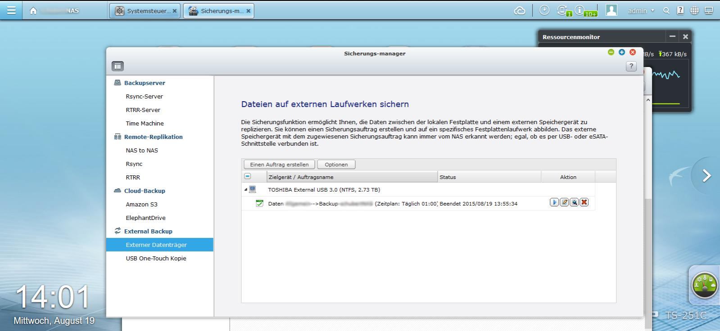This screenshot has height=331, width=720.
Task: Open the language globe icon
Action: 694,10
